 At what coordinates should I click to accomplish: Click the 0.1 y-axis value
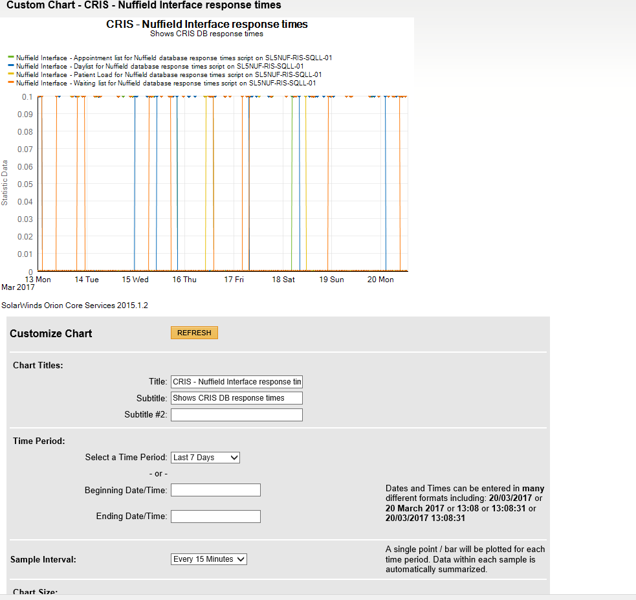(27, 97)
